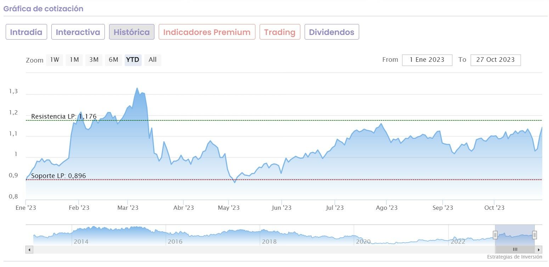The image size is (549, 267).
Task: Select YTD zoom range
Action: [133, 60]
